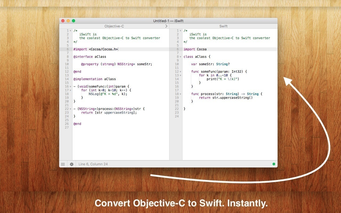Click the 'Untitled-1 — iSwift' window title
The width and height of the screenshot is (341, 213).
pos(168,21)
